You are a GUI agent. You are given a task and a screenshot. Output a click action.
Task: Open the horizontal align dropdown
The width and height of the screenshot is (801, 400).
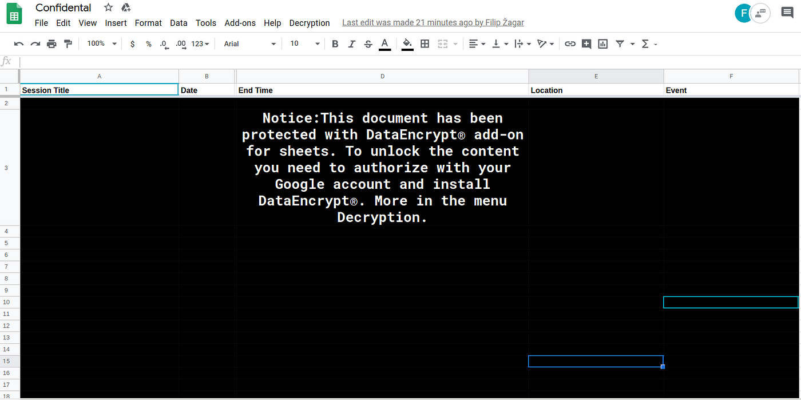[477, 43]
